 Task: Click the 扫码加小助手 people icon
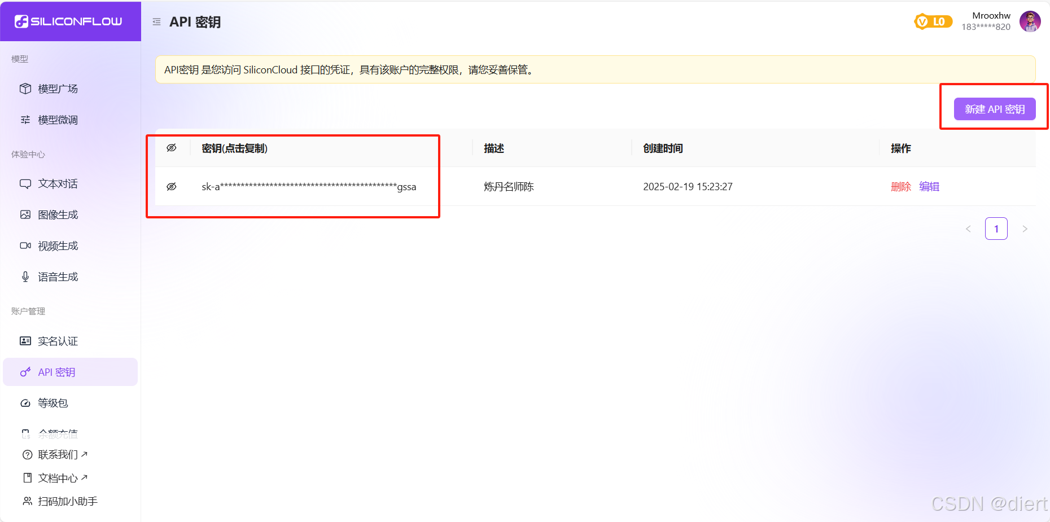pyautogui.click(x=27, y=501)
